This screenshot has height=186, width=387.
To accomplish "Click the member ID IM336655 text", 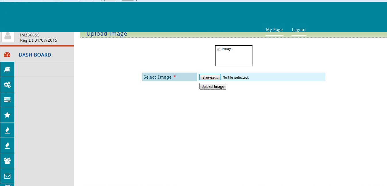I will (30, 35).
